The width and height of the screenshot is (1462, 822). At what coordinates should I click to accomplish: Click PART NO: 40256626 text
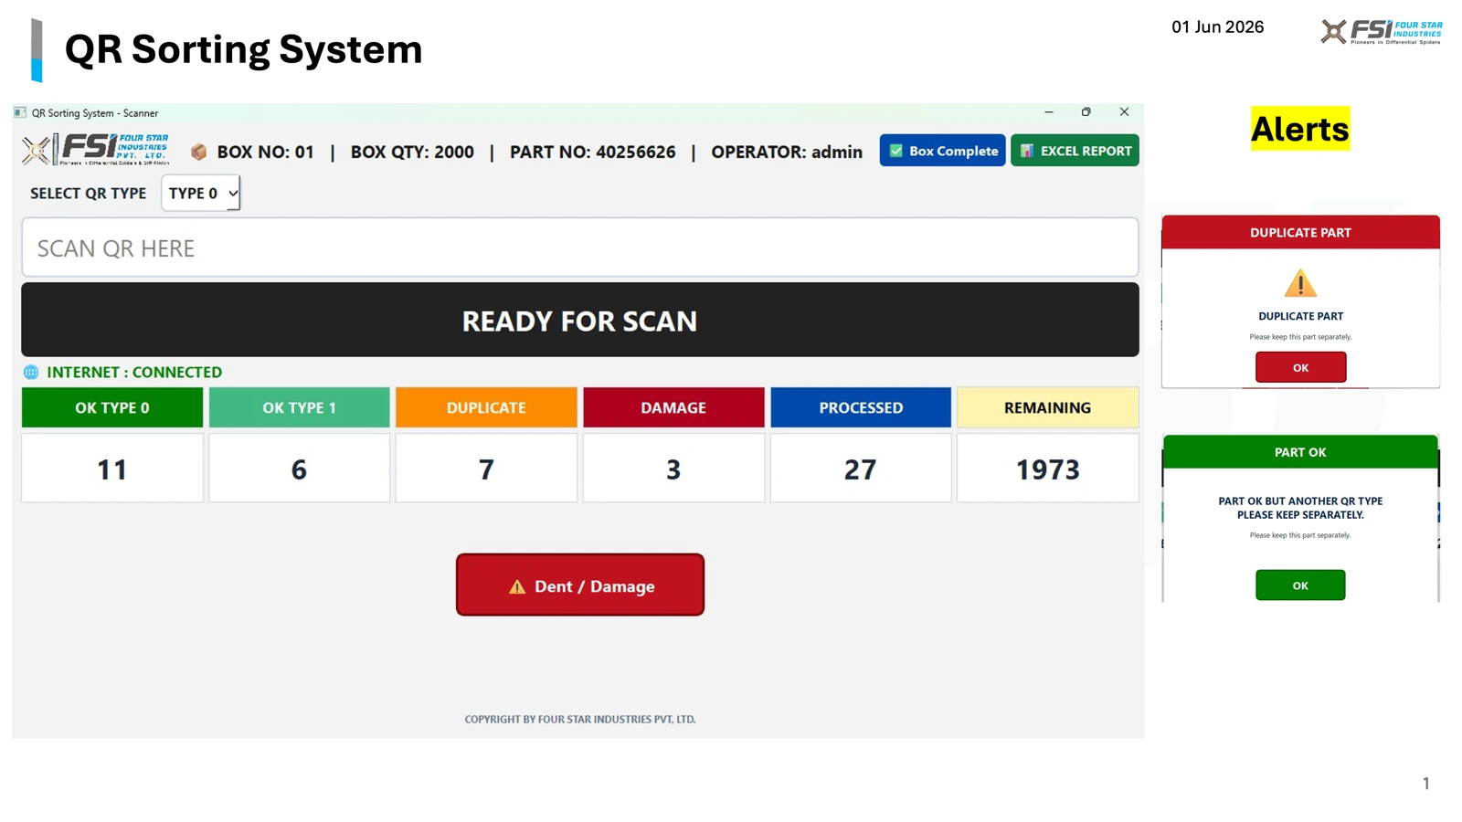(x=593, y=153)
